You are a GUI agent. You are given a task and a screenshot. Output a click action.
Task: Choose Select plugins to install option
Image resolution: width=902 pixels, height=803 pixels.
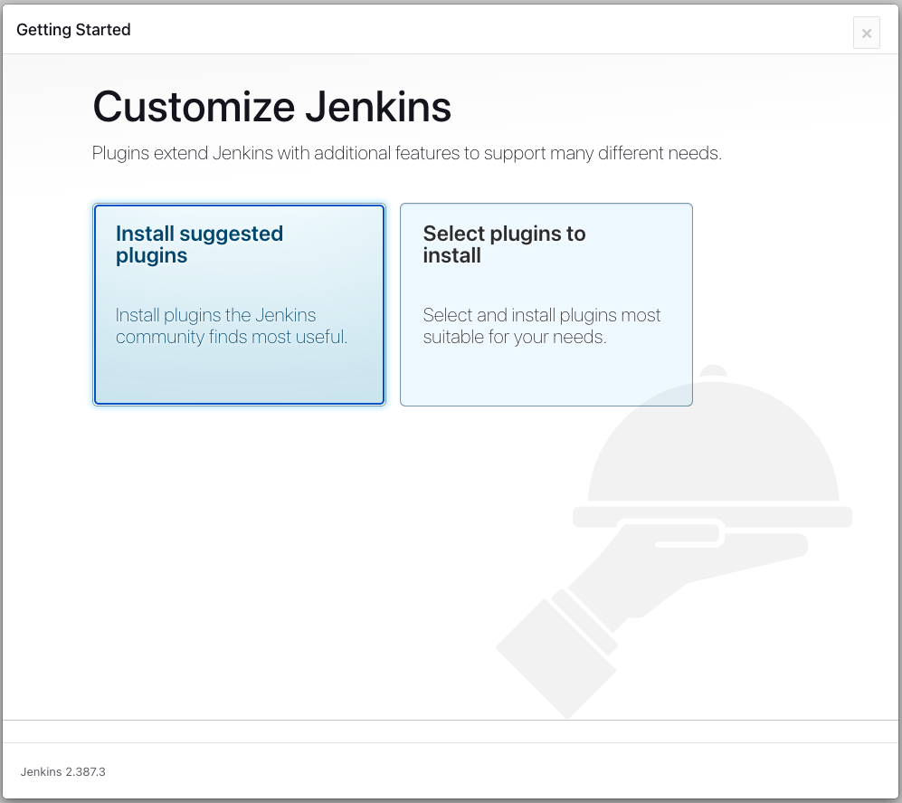546,304
